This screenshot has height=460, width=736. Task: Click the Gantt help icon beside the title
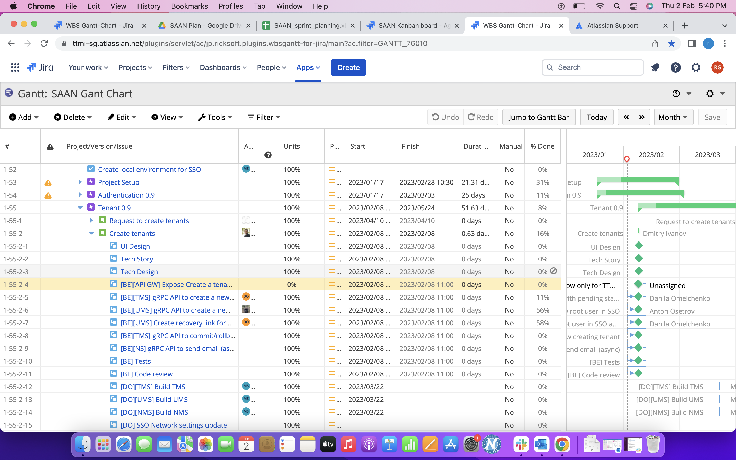(676, 94)
